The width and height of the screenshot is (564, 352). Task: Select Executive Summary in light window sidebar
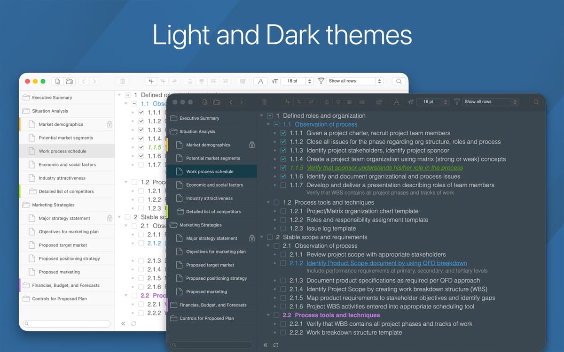[52, 98]
